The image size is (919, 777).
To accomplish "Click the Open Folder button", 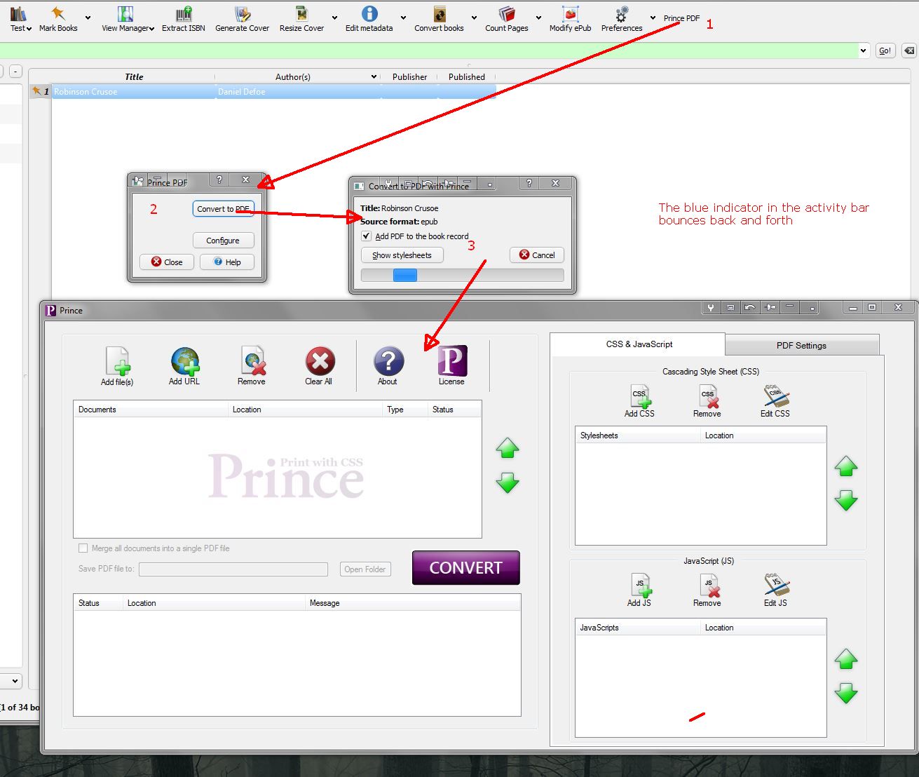I will (365, 569).
